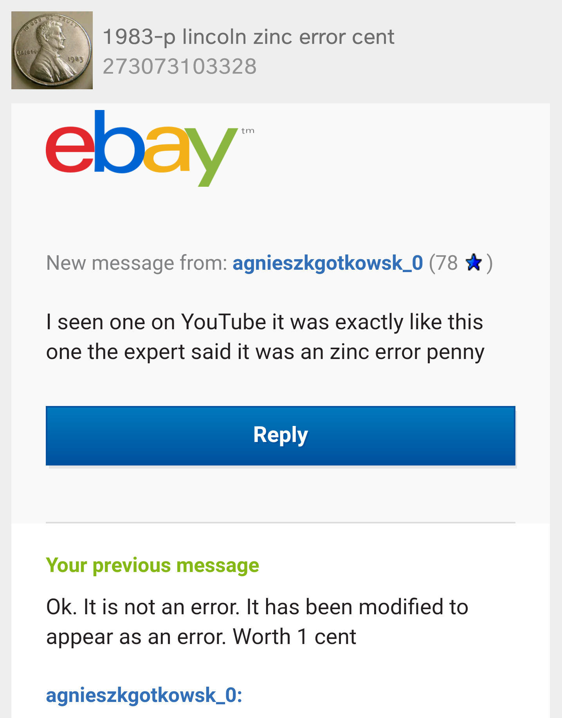Click the tm trademark mark beside the logo
Image resolution: width=562 pixels, height=718 pixels.
click(x=248, y=131)
